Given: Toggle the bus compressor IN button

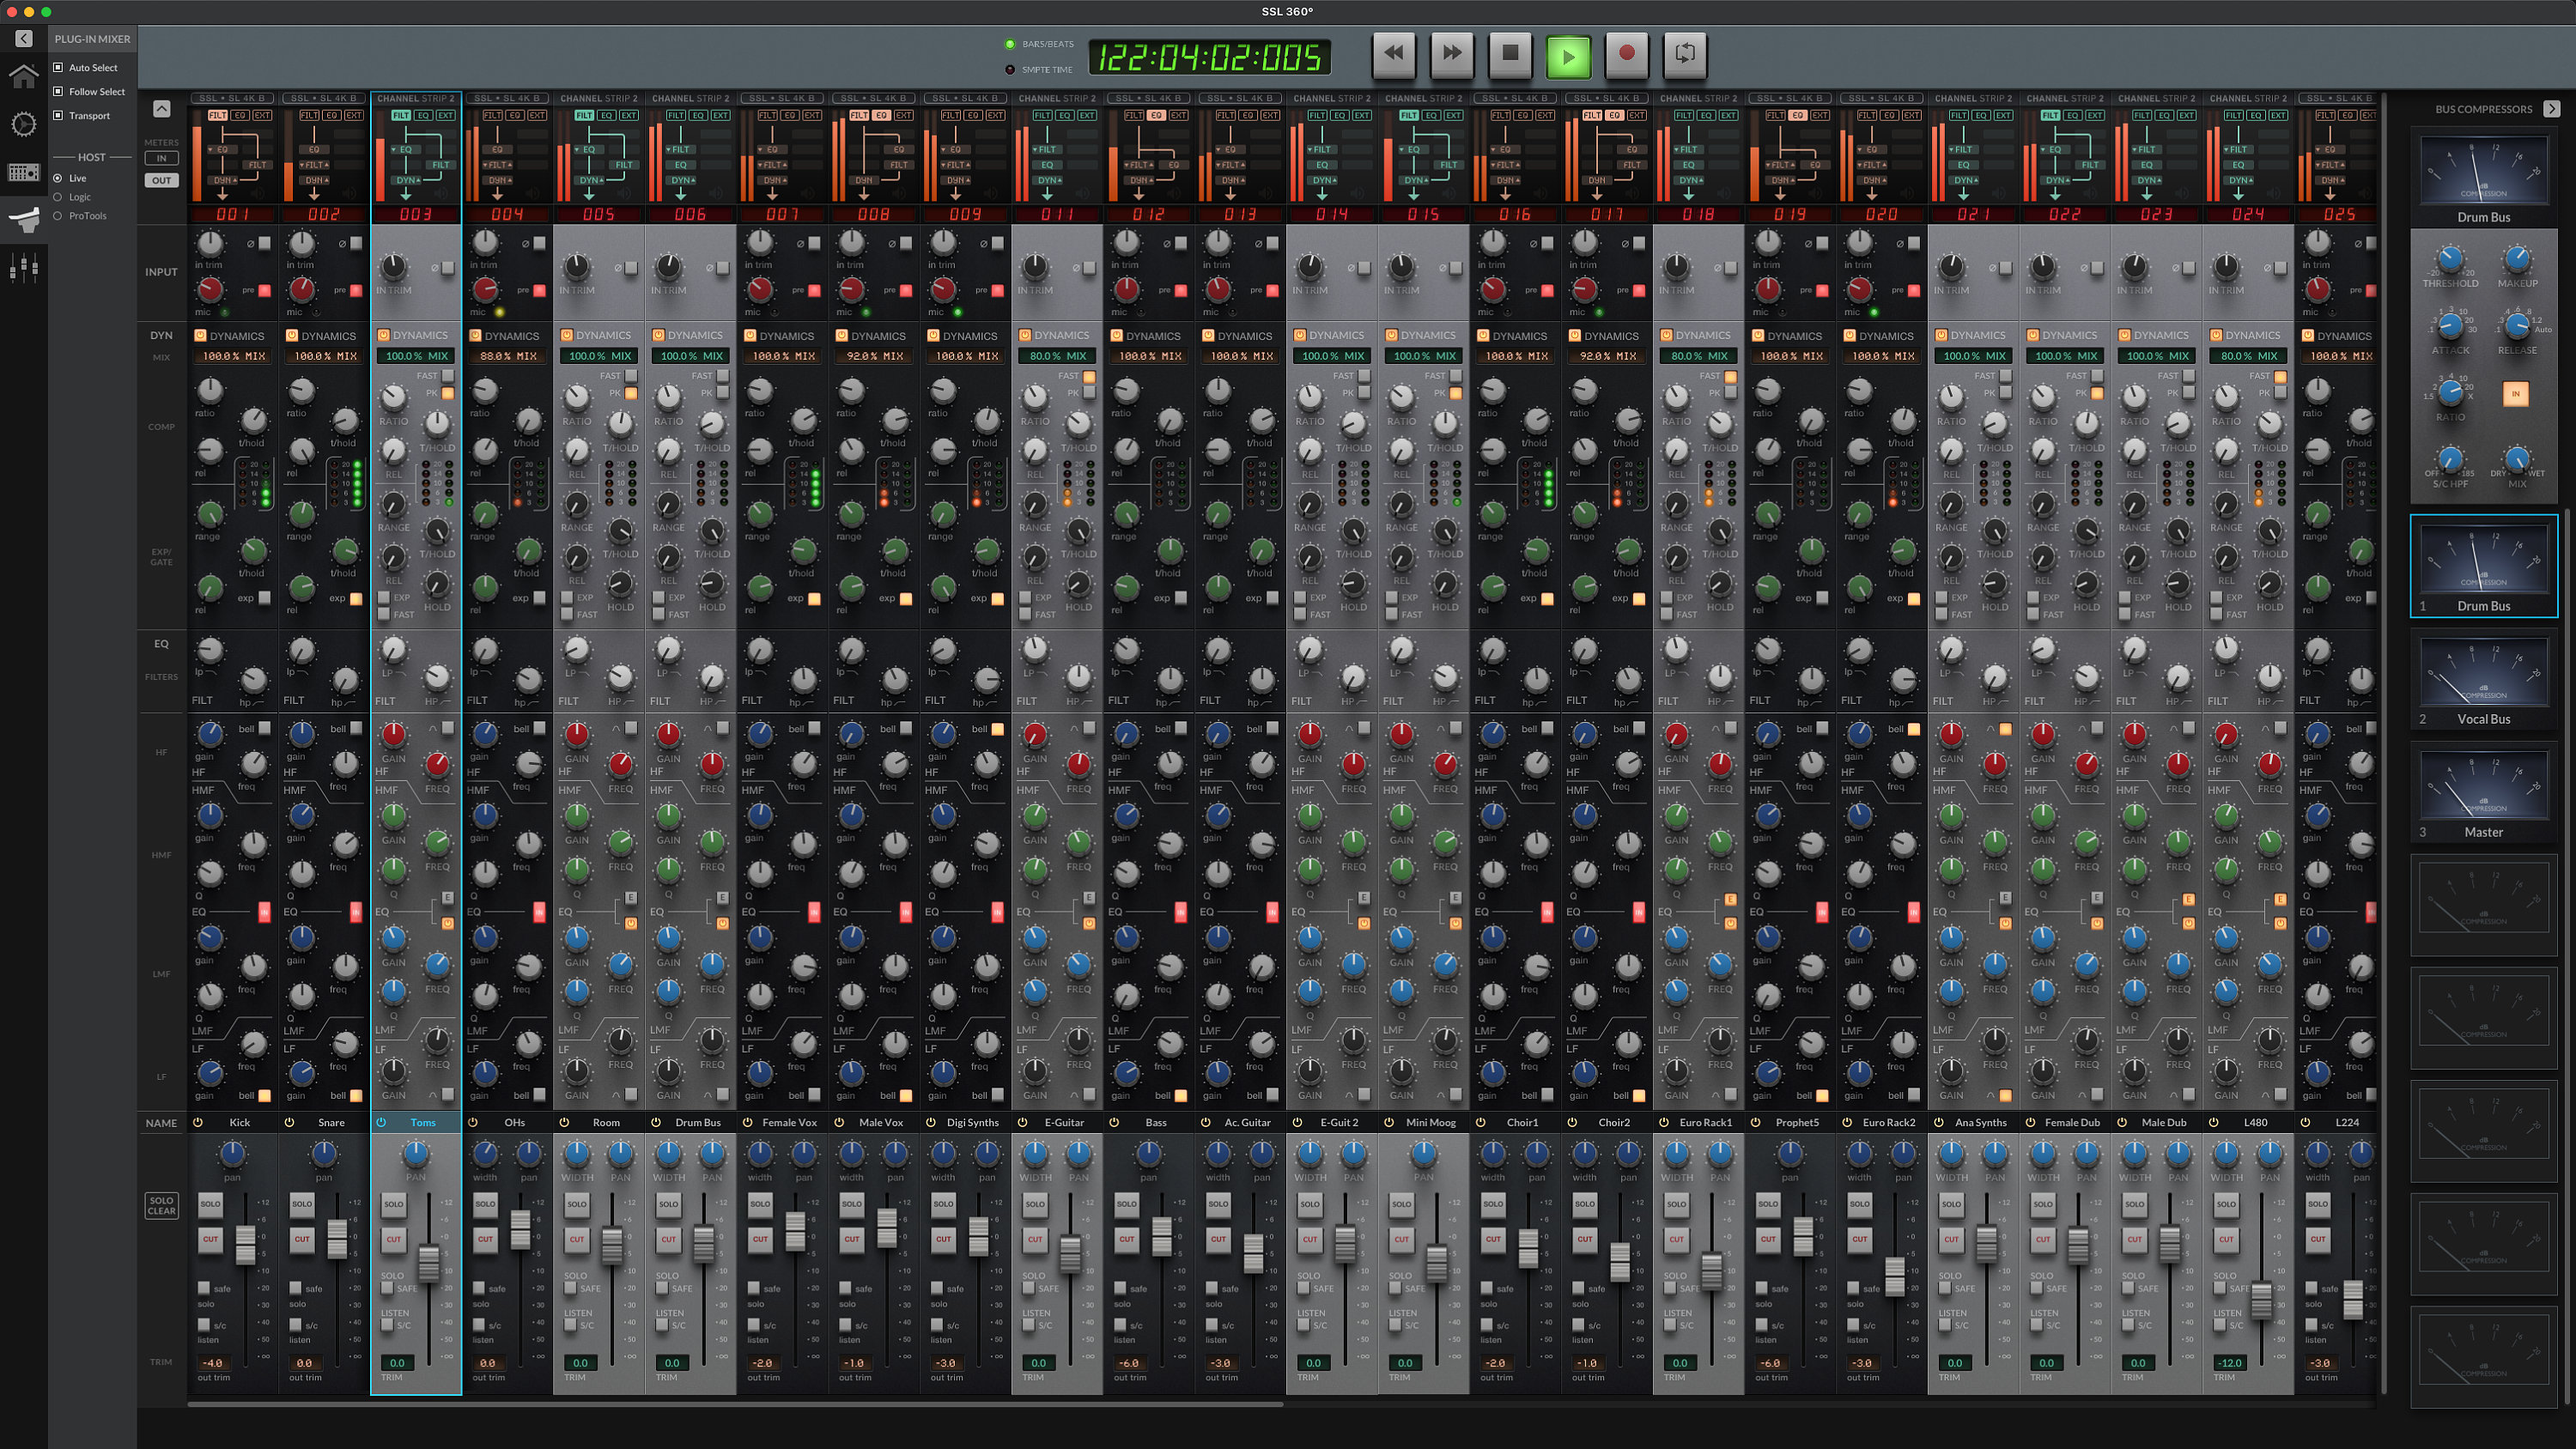Looking at the screenshot, I should tap(2515, 394).
